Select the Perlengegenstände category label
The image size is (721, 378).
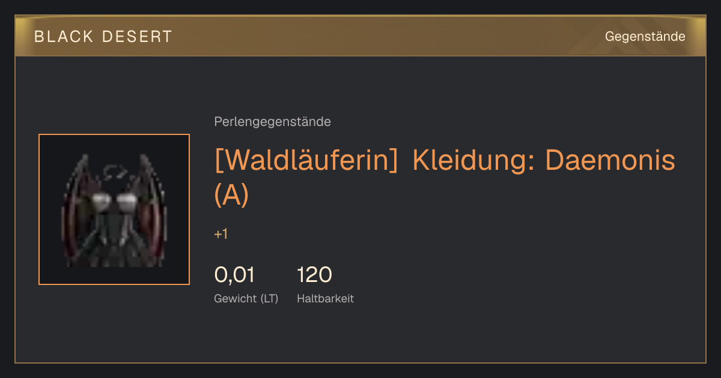coord(272,122)
